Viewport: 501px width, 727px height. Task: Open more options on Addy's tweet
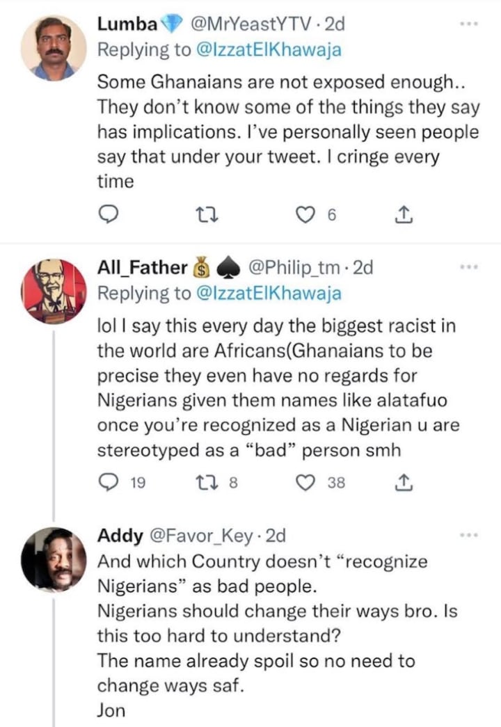point(470,536)
